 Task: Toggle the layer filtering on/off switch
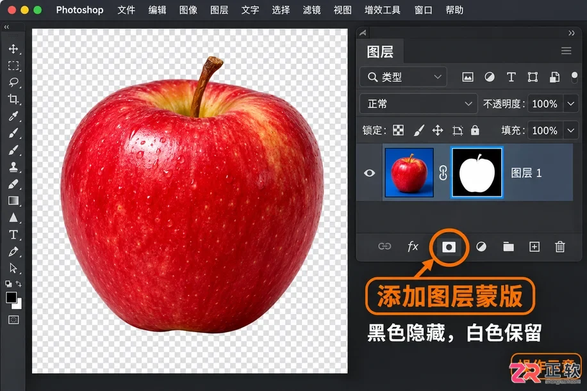tap(574, 77)
